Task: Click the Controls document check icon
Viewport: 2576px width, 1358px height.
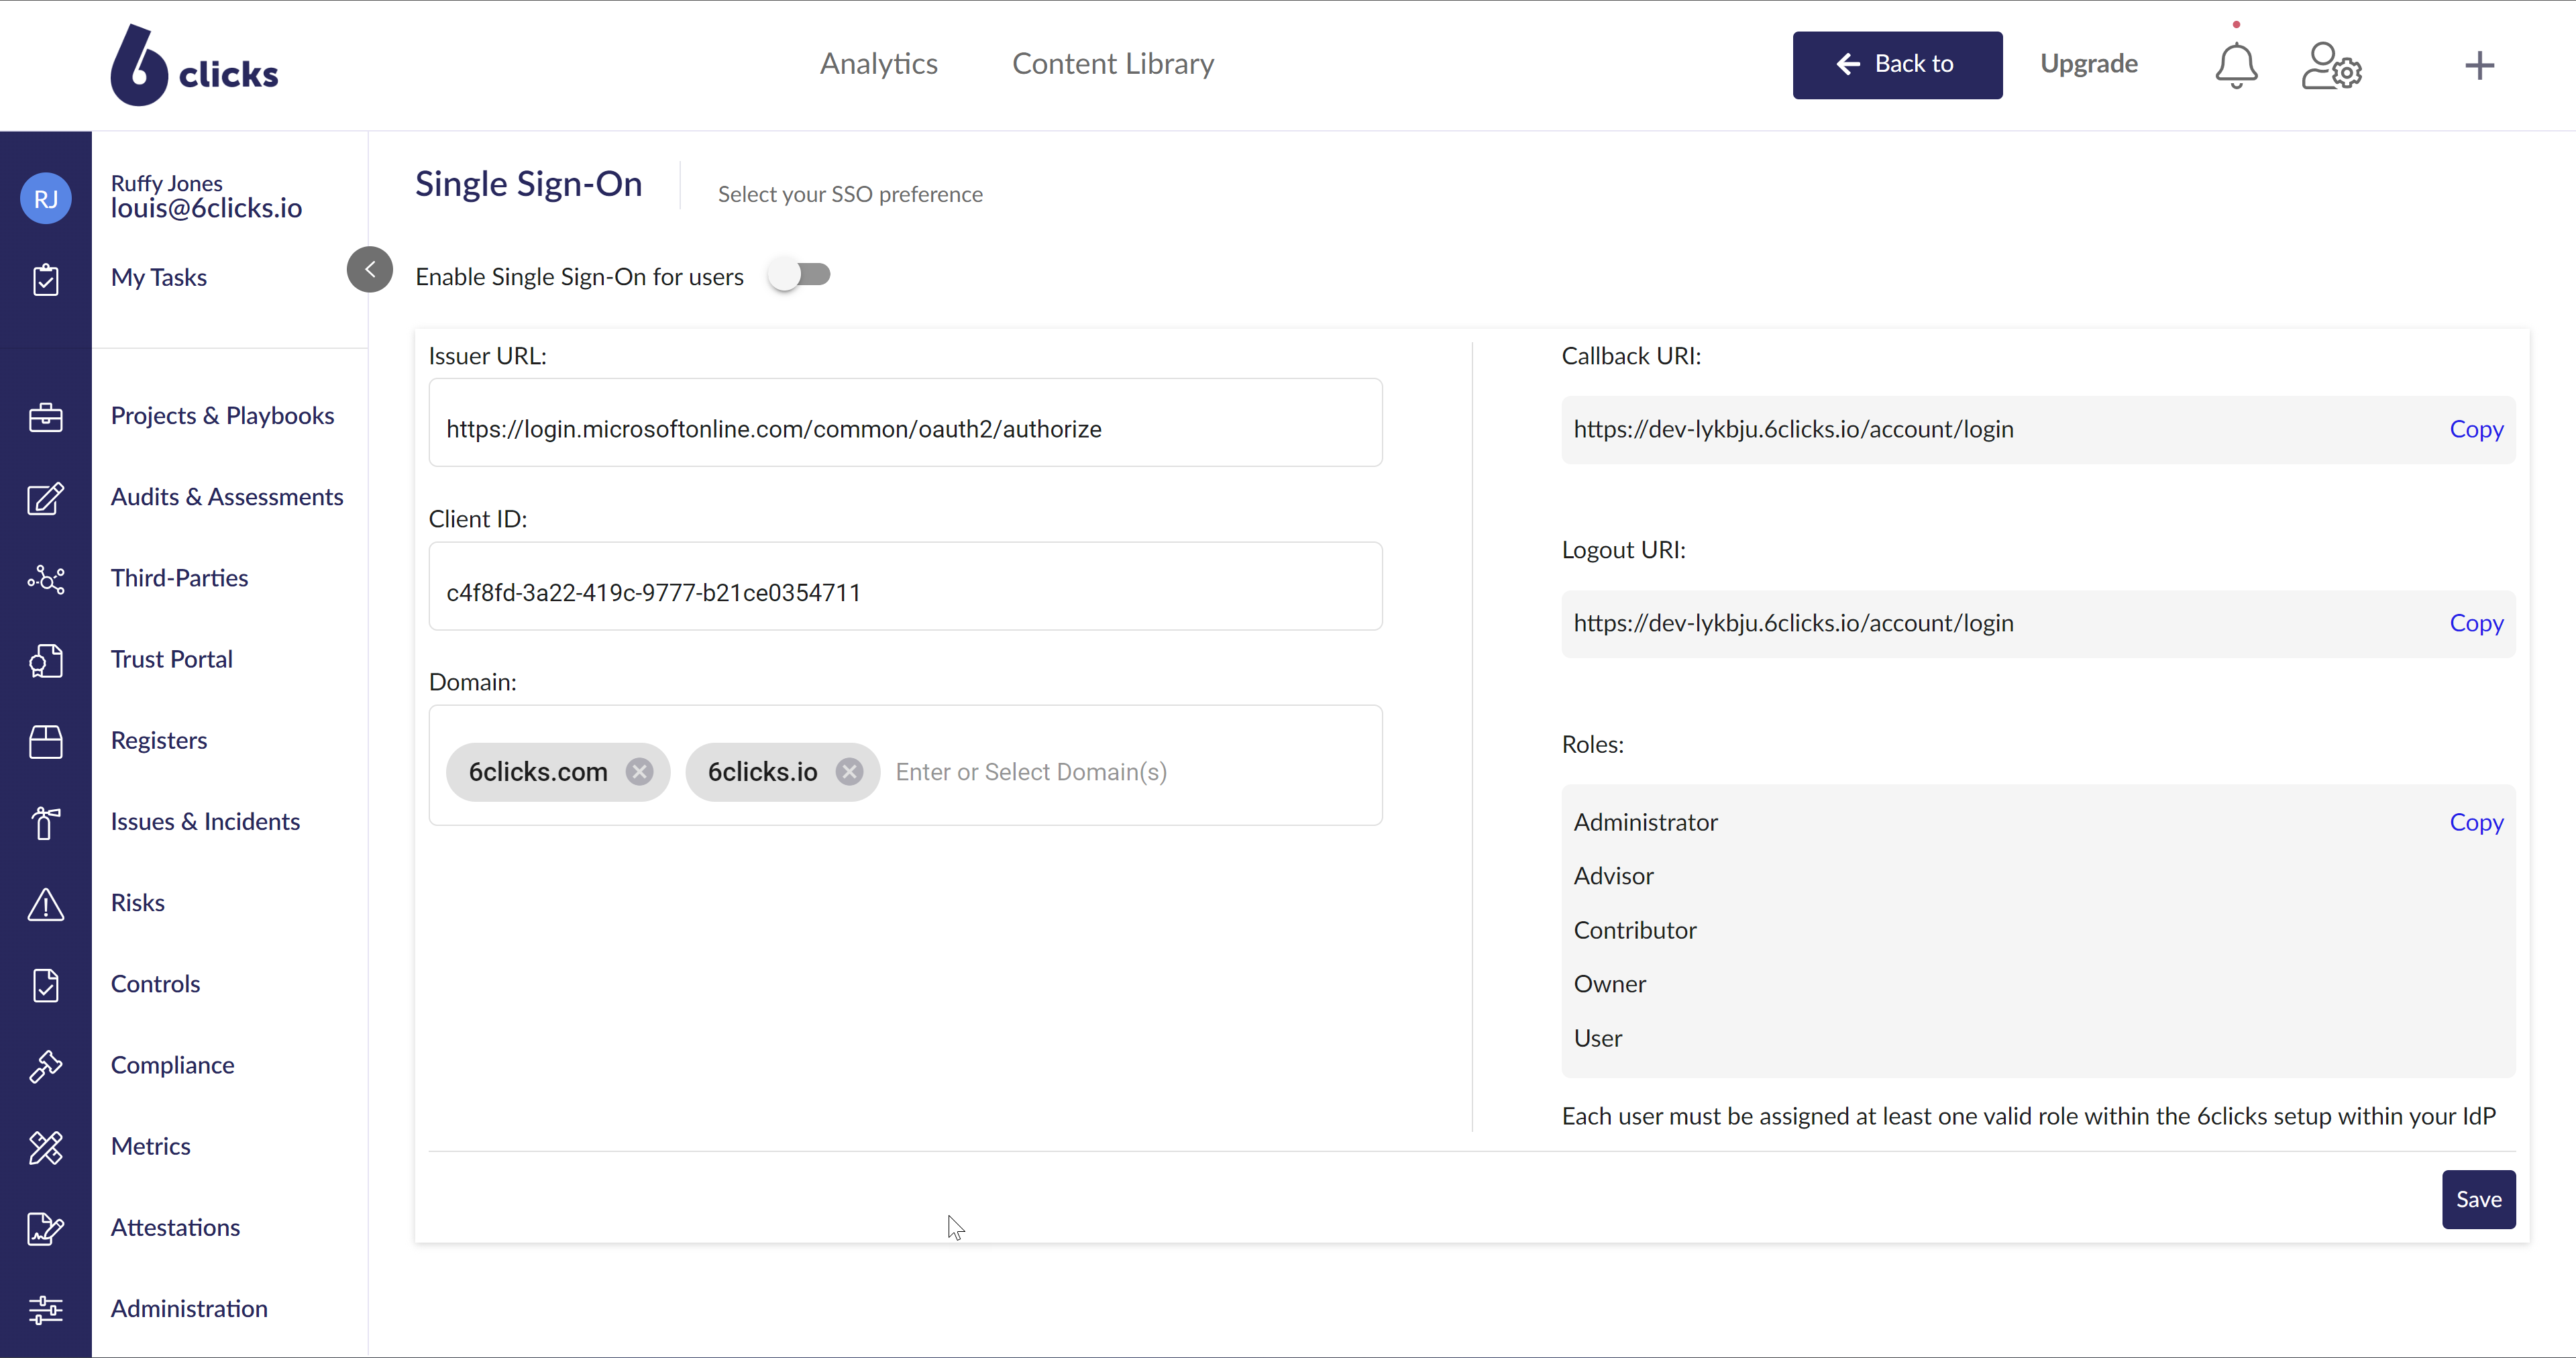Action: [46, 985]
